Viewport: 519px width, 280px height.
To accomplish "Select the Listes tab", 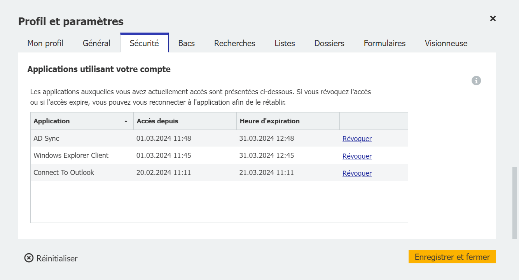I will [x=285, y=43].
